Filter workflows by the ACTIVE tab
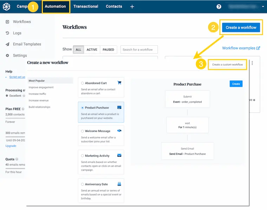This screenshot has height=210, width=267. click(x=92, y=50)
